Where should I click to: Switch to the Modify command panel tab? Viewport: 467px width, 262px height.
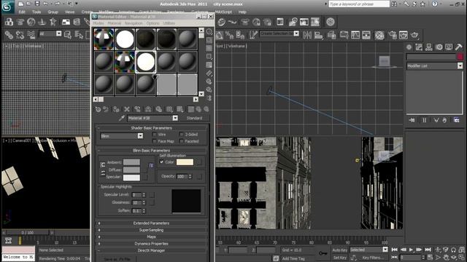pyautogui.click(x=419, y=47)
